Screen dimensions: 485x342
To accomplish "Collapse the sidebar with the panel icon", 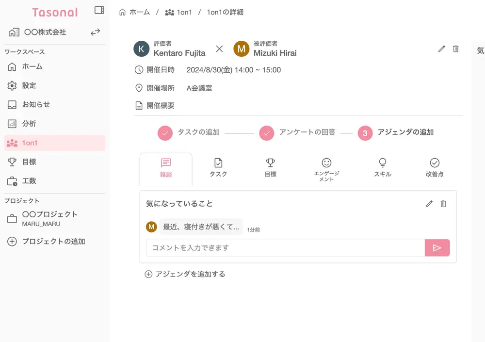I will point(99,10).
